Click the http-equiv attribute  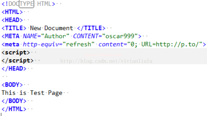coord(42,44)
